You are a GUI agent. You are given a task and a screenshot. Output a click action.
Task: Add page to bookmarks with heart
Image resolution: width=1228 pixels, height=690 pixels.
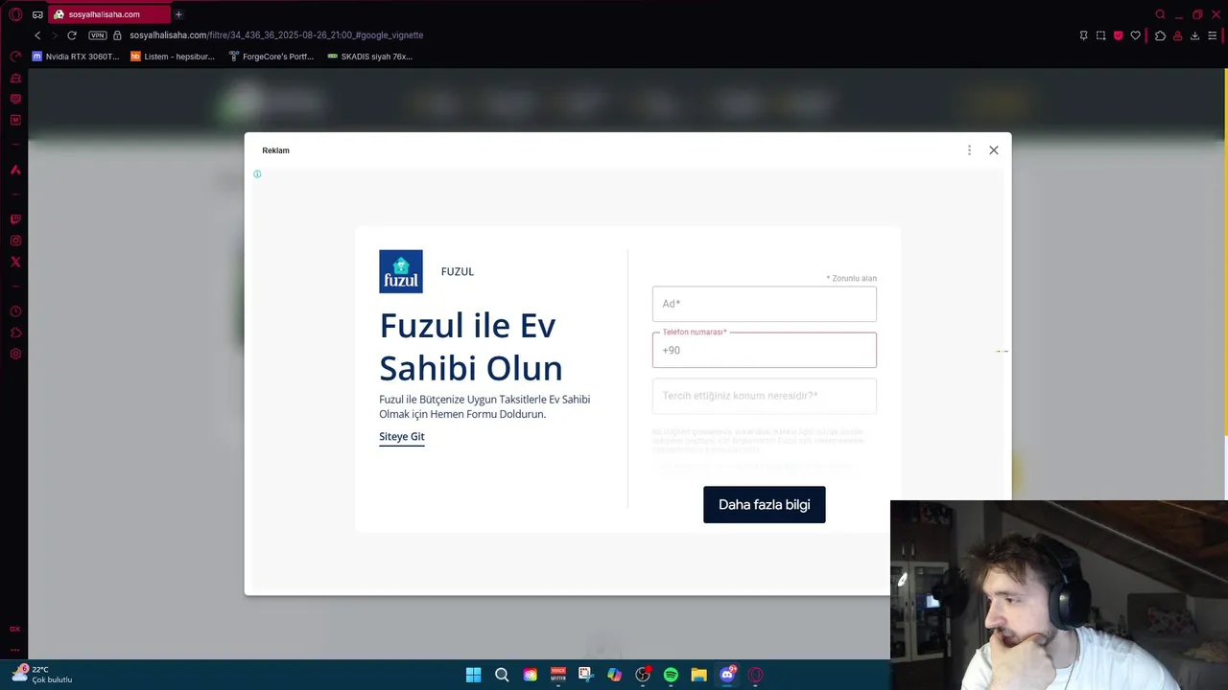[x=1136, y=35]
